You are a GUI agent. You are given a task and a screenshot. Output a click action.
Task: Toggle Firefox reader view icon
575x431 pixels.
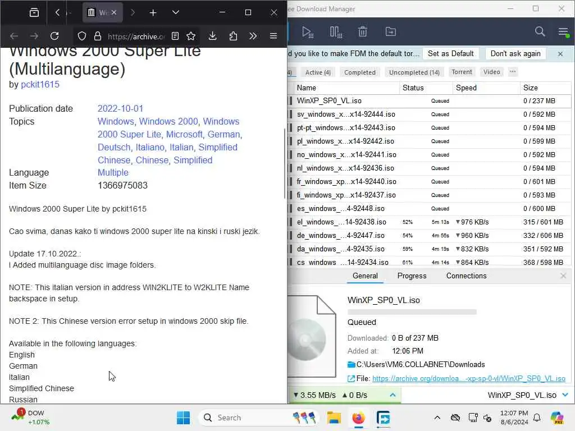pyautogui.click(x=175, y=36)
